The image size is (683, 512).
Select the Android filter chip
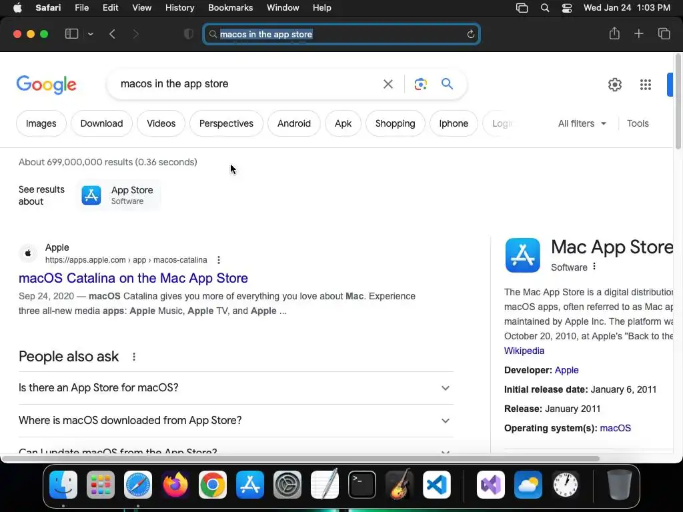coord(294,123)
